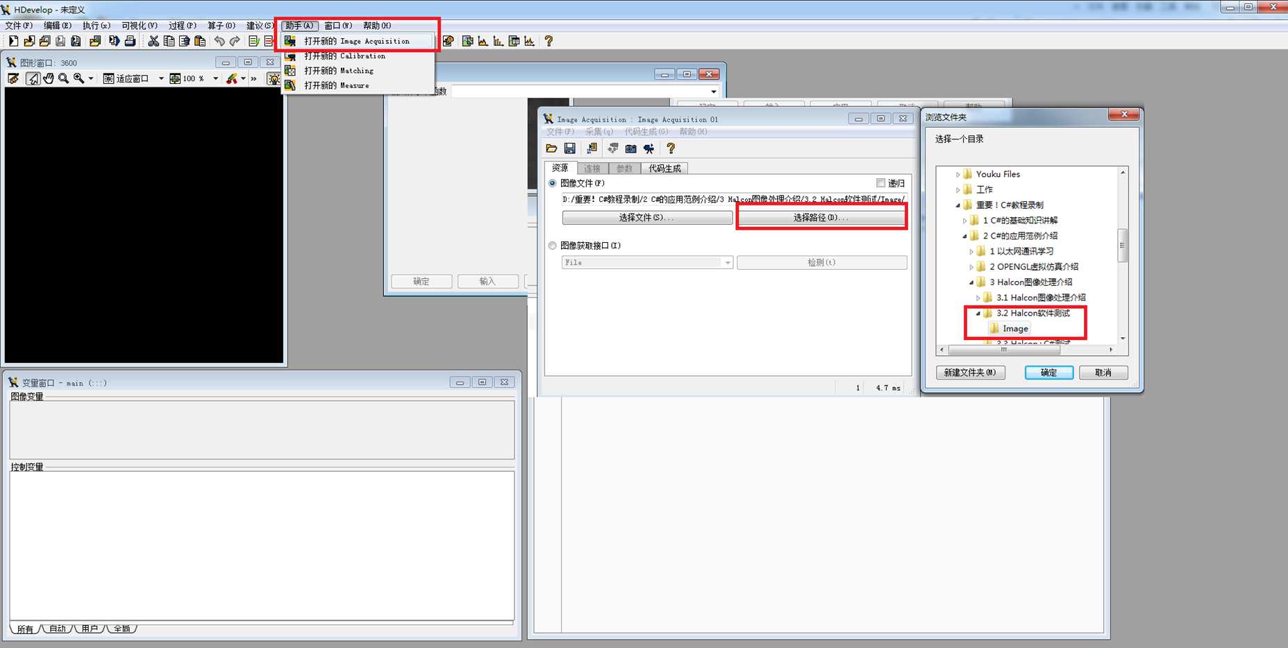Click the clear-window icon in graphics window toolbar
Viewport: 1288px width, 648px height.
[13, 78]
